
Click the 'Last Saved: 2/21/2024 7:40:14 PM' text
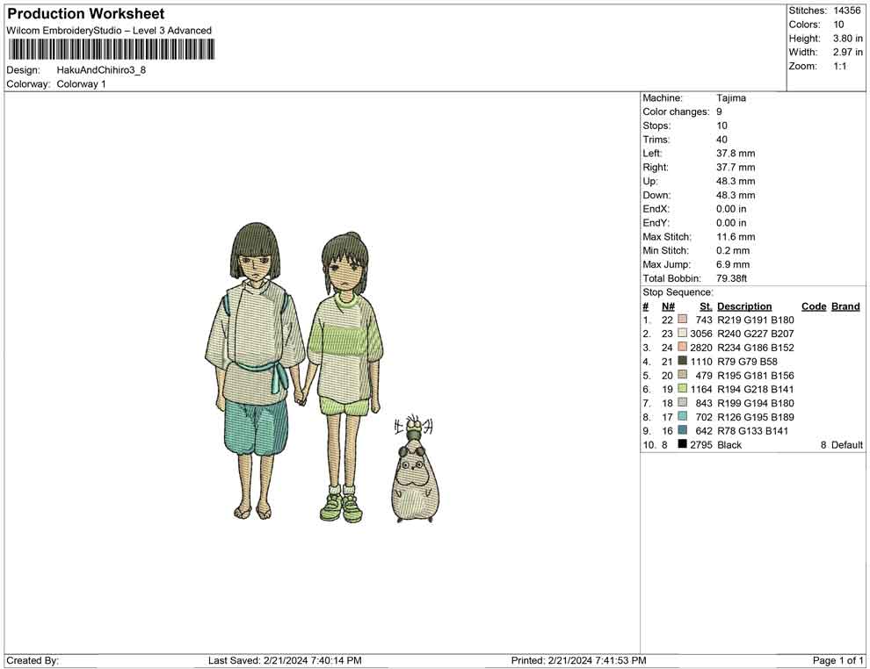[285, 660]
